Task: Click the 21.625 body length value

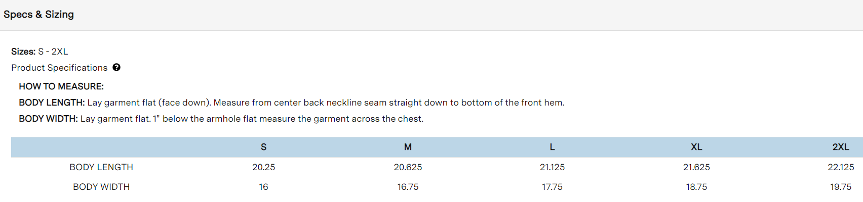Action: 696,167
